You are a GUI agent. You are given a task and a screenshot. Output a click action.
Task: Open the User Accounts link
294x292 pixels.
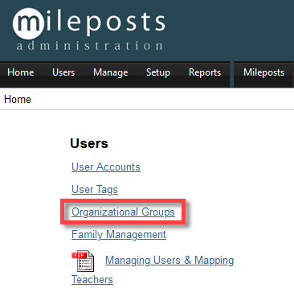(x=106, y=167)
